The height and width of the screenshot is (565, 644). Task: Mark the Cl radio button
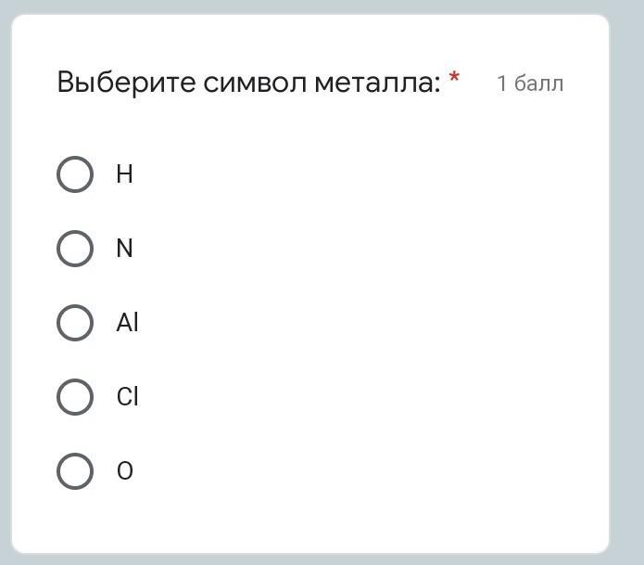(75, 397)
